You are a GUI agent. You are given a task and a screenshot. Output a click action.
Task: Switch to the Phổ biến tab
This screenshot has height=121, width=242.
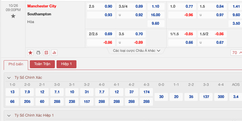[16, 64]
